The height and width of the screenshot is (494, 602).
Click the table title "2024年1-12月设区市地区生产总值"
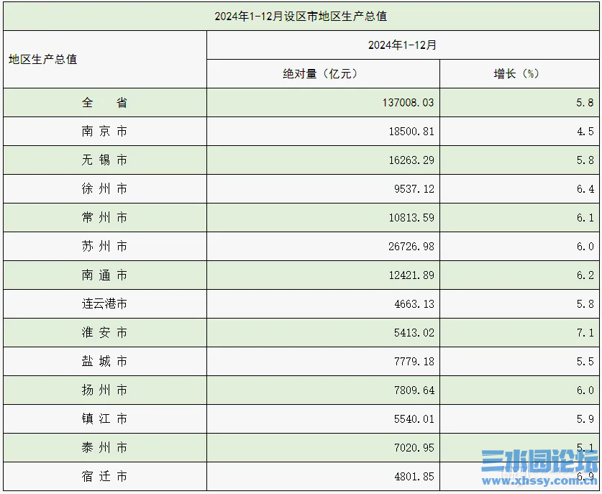click(301, 16)
